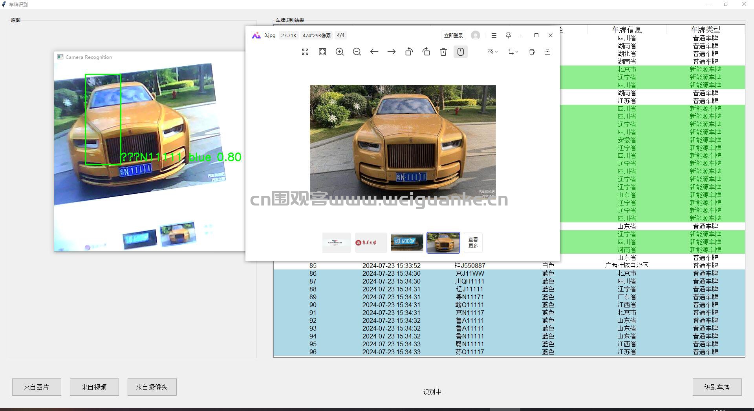
Task: Click row number 94 in the table
Action: (x=313, y=336)
